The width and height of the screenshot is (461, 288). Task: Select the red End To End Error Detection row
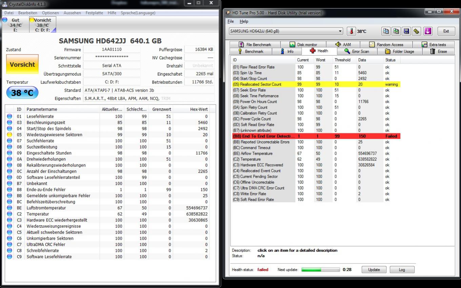click(316, 136)
